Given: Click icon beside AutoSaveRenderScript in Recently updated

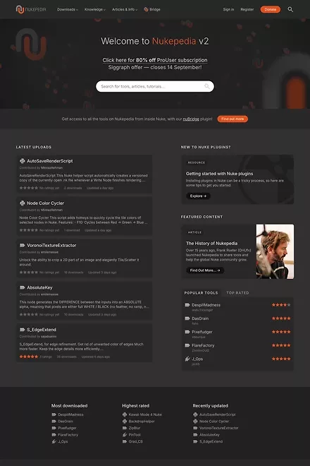Looking at the screenshot, I should coord(195,414).
